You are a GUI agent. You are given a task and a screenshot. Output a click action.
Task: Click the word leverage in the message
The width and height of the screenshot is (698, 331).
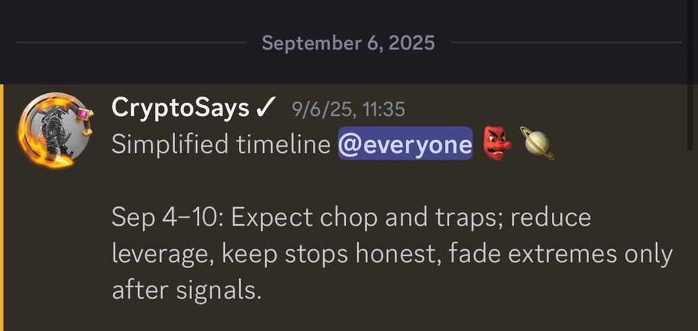click(x=163, y=255)
